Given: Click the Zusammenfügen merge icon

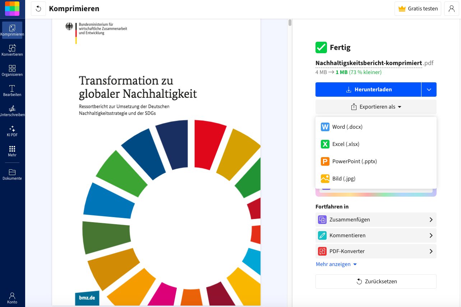Looking at the screenshot, I should coord(322,220).
